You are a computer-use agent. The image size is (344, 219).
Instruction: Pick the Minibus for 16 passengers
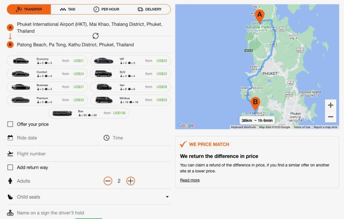(130, 100)
